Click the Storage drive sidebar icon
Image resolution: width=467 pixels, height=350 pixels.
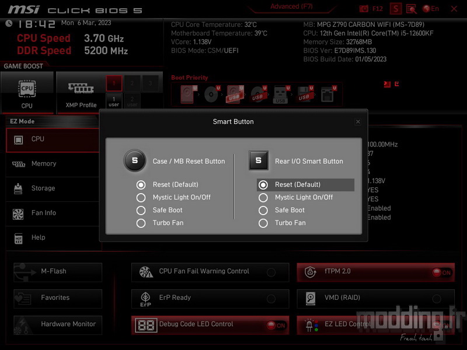18,188
